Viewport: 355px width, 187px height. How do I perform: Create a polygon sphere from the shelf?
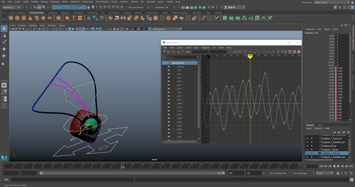tap(11, 18)
